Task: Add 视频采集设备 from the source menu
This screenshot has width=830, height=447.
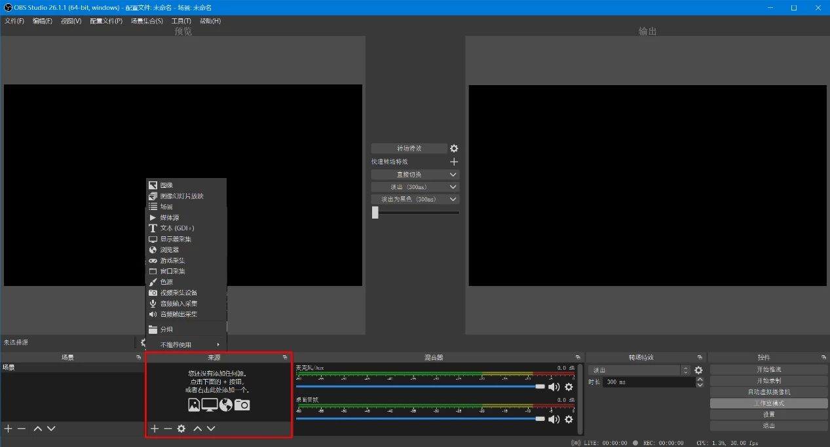Action: [x=186, y=293]
